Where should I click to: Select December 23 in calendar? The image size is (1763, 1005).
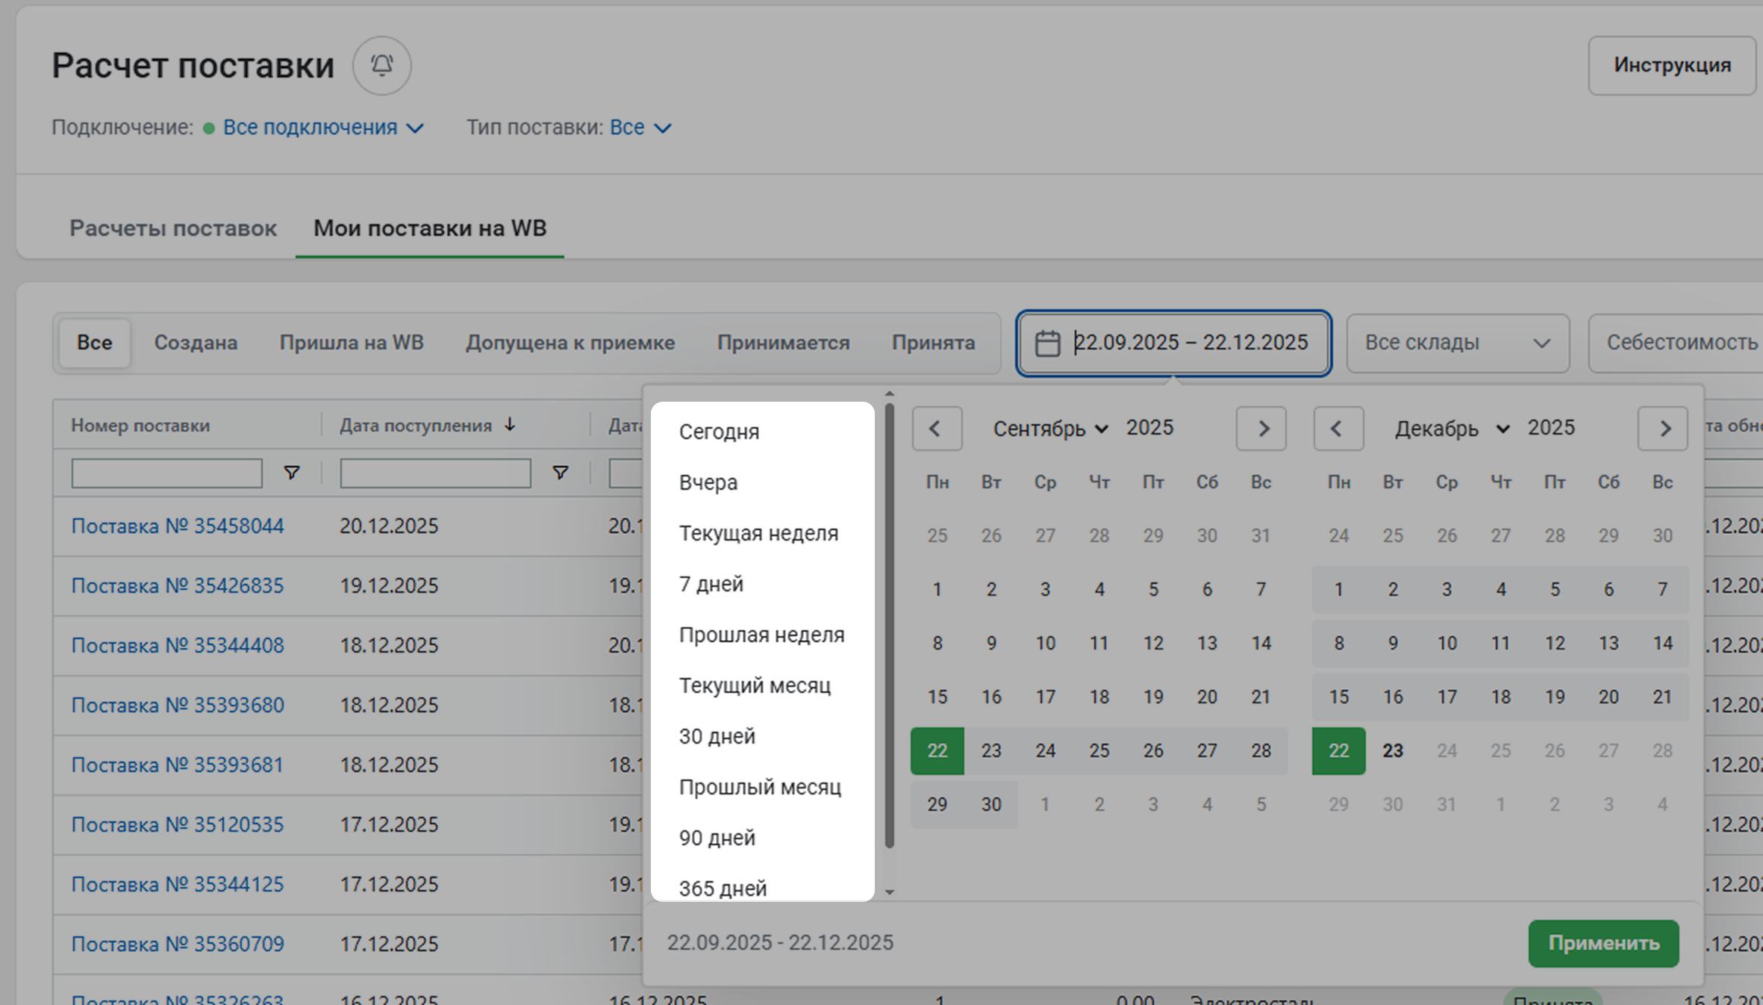tap(1392, 750)
